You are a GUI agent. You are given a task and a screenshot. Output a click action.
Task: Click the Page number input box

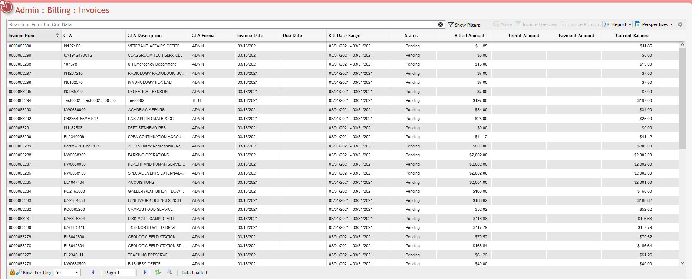(x=126, y=273)
